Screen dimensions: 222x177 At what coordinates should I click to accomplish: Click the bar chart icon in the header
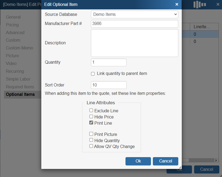pyautogui.click(x=199, y=4)
